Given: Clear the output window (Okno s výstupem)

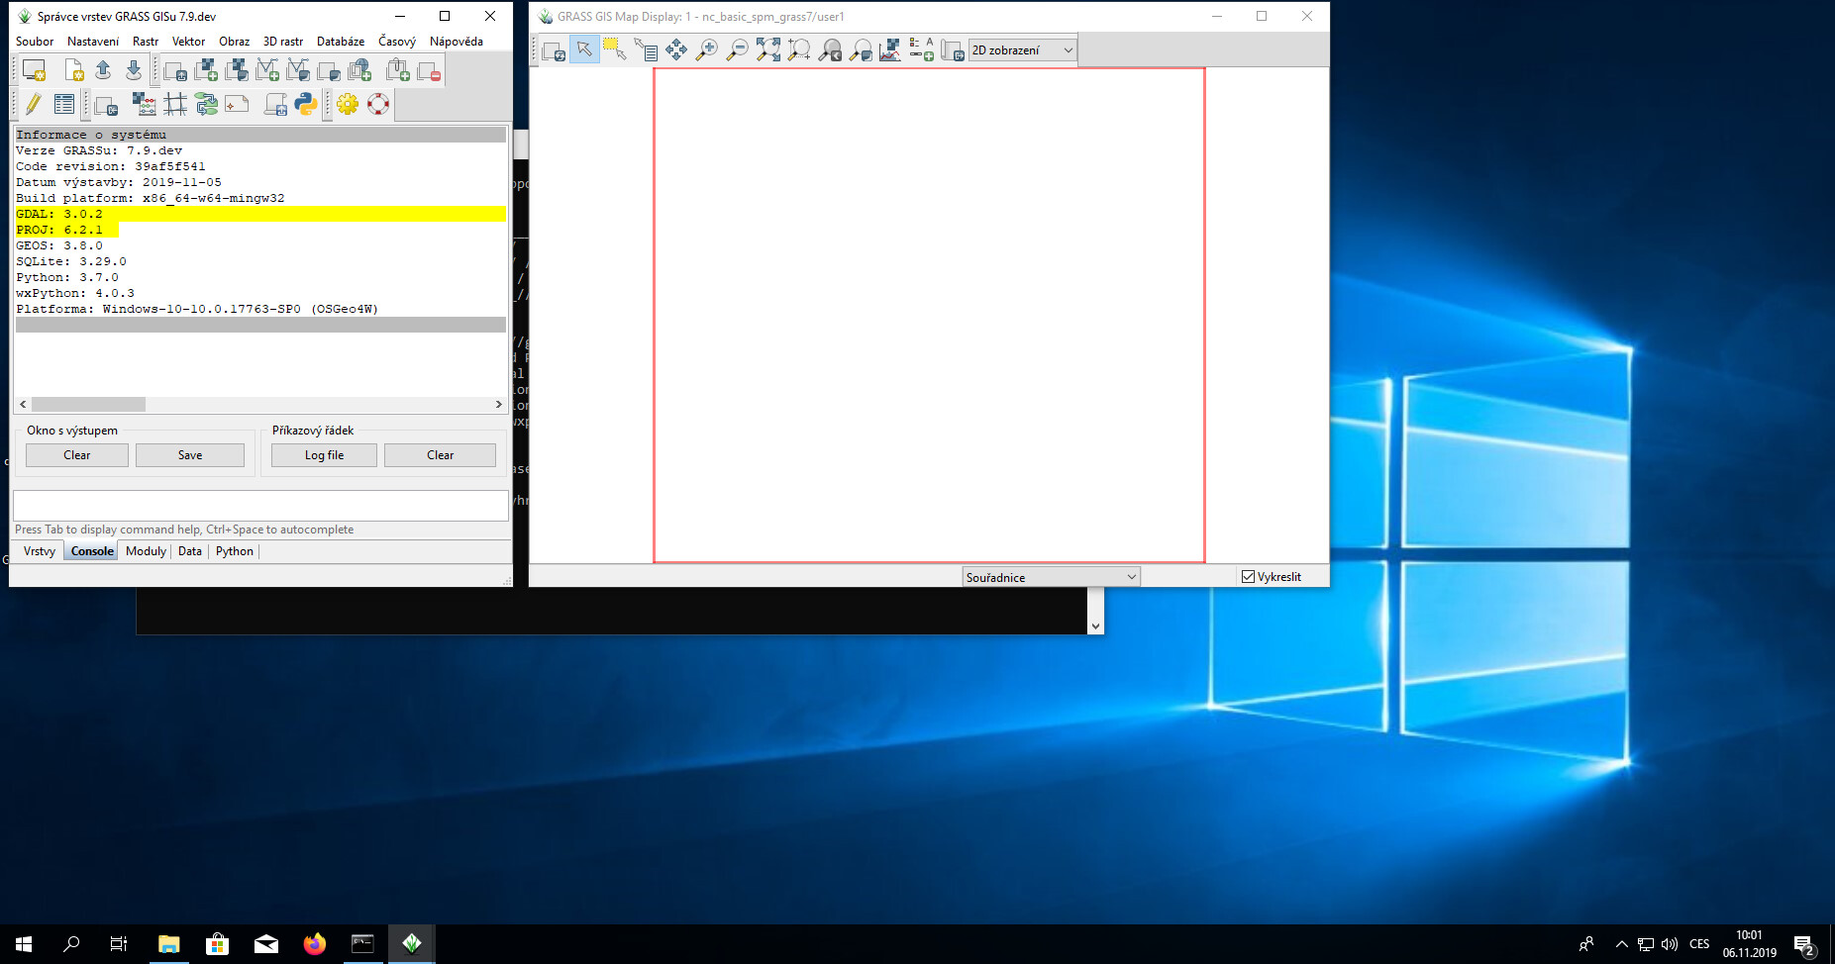Looking at the screenshot, I should pos(77,455).
